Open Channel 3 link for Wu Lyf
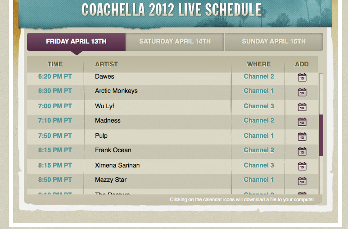Screen dimensions: 348x229 click(259, 106)
